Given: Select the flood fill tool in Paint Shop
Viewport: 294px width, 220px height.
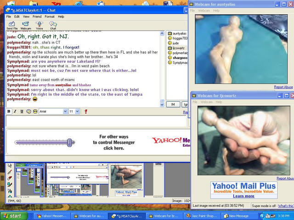Looking at the screenshot, I should (10, 185).
